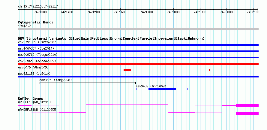Click the esv3821 (Wang2008) label
This screenshot has height=130, width=267.
click(x=56, y=80)
